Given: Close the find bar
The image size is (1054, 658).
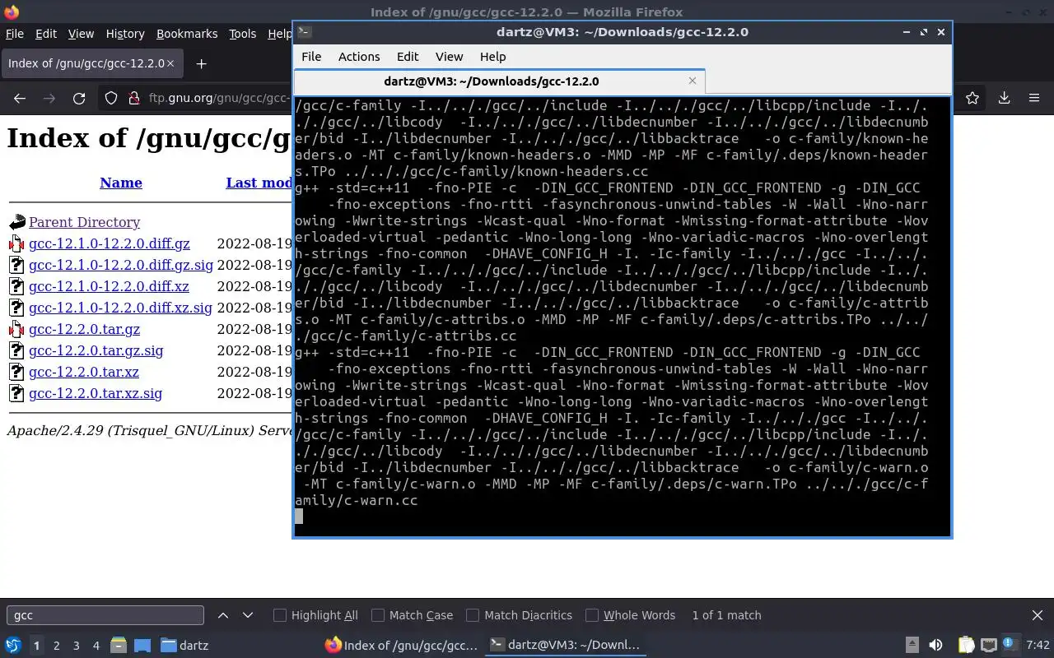Looking at the screenshot, I should coord(1038,615).
